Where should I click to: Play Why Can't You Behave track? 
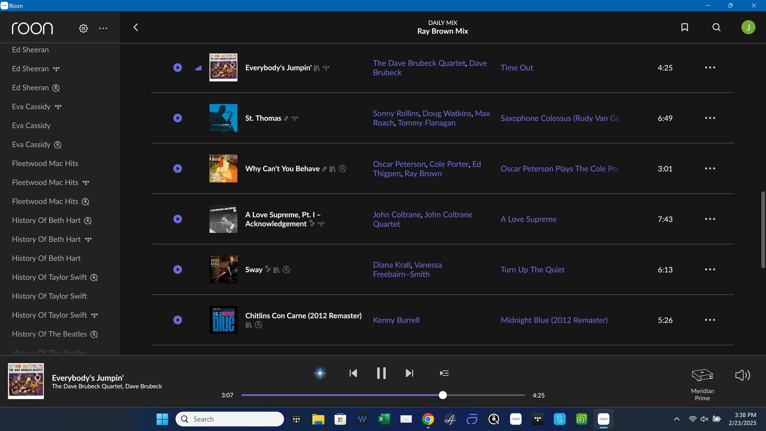178,168
